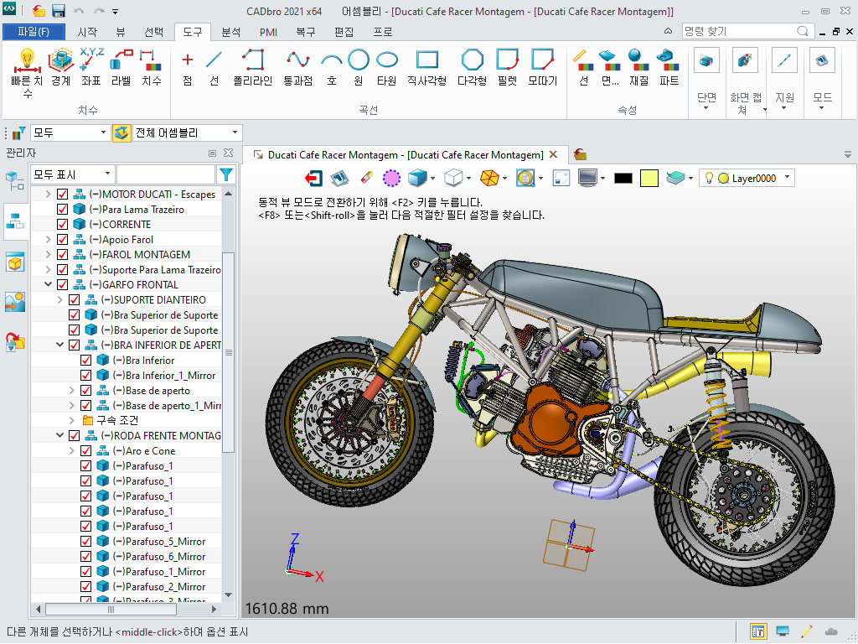858x644 pixels.
Task: Select the Polygon (다각형) tool
Action: [473, 67]
